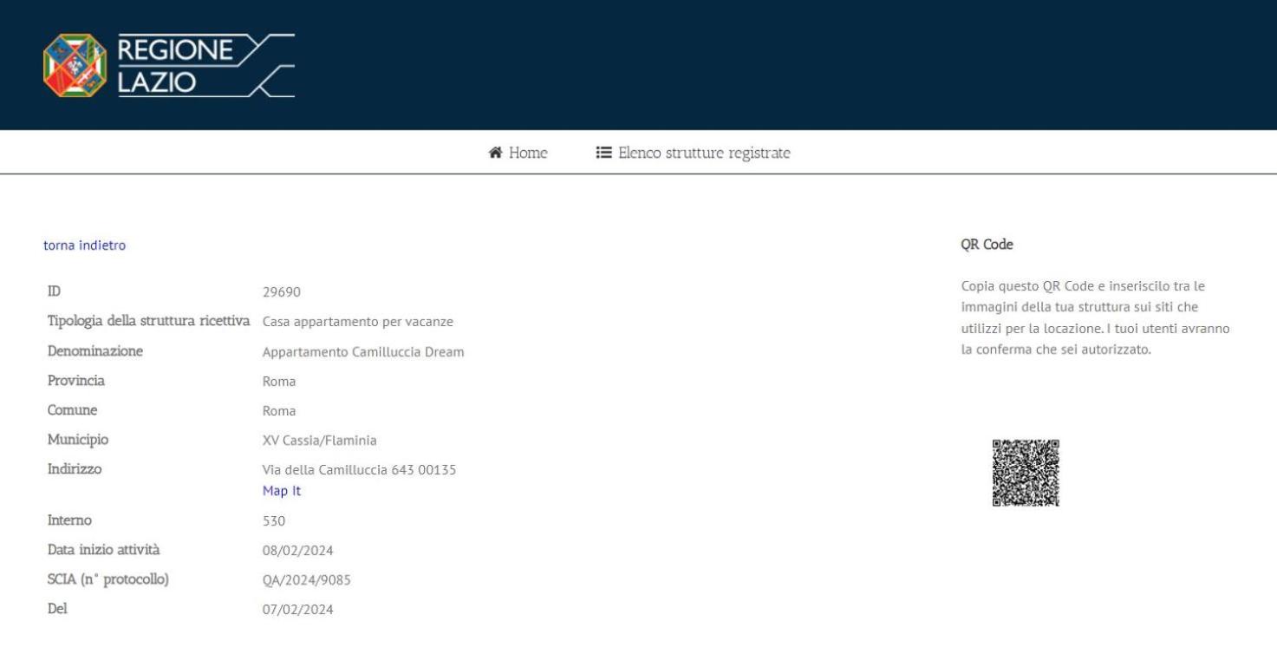This screenshot has height=654, width=1277.
Task: Select the name Appartamento Camilluccia Dream
Action: [x=363, y=352]
